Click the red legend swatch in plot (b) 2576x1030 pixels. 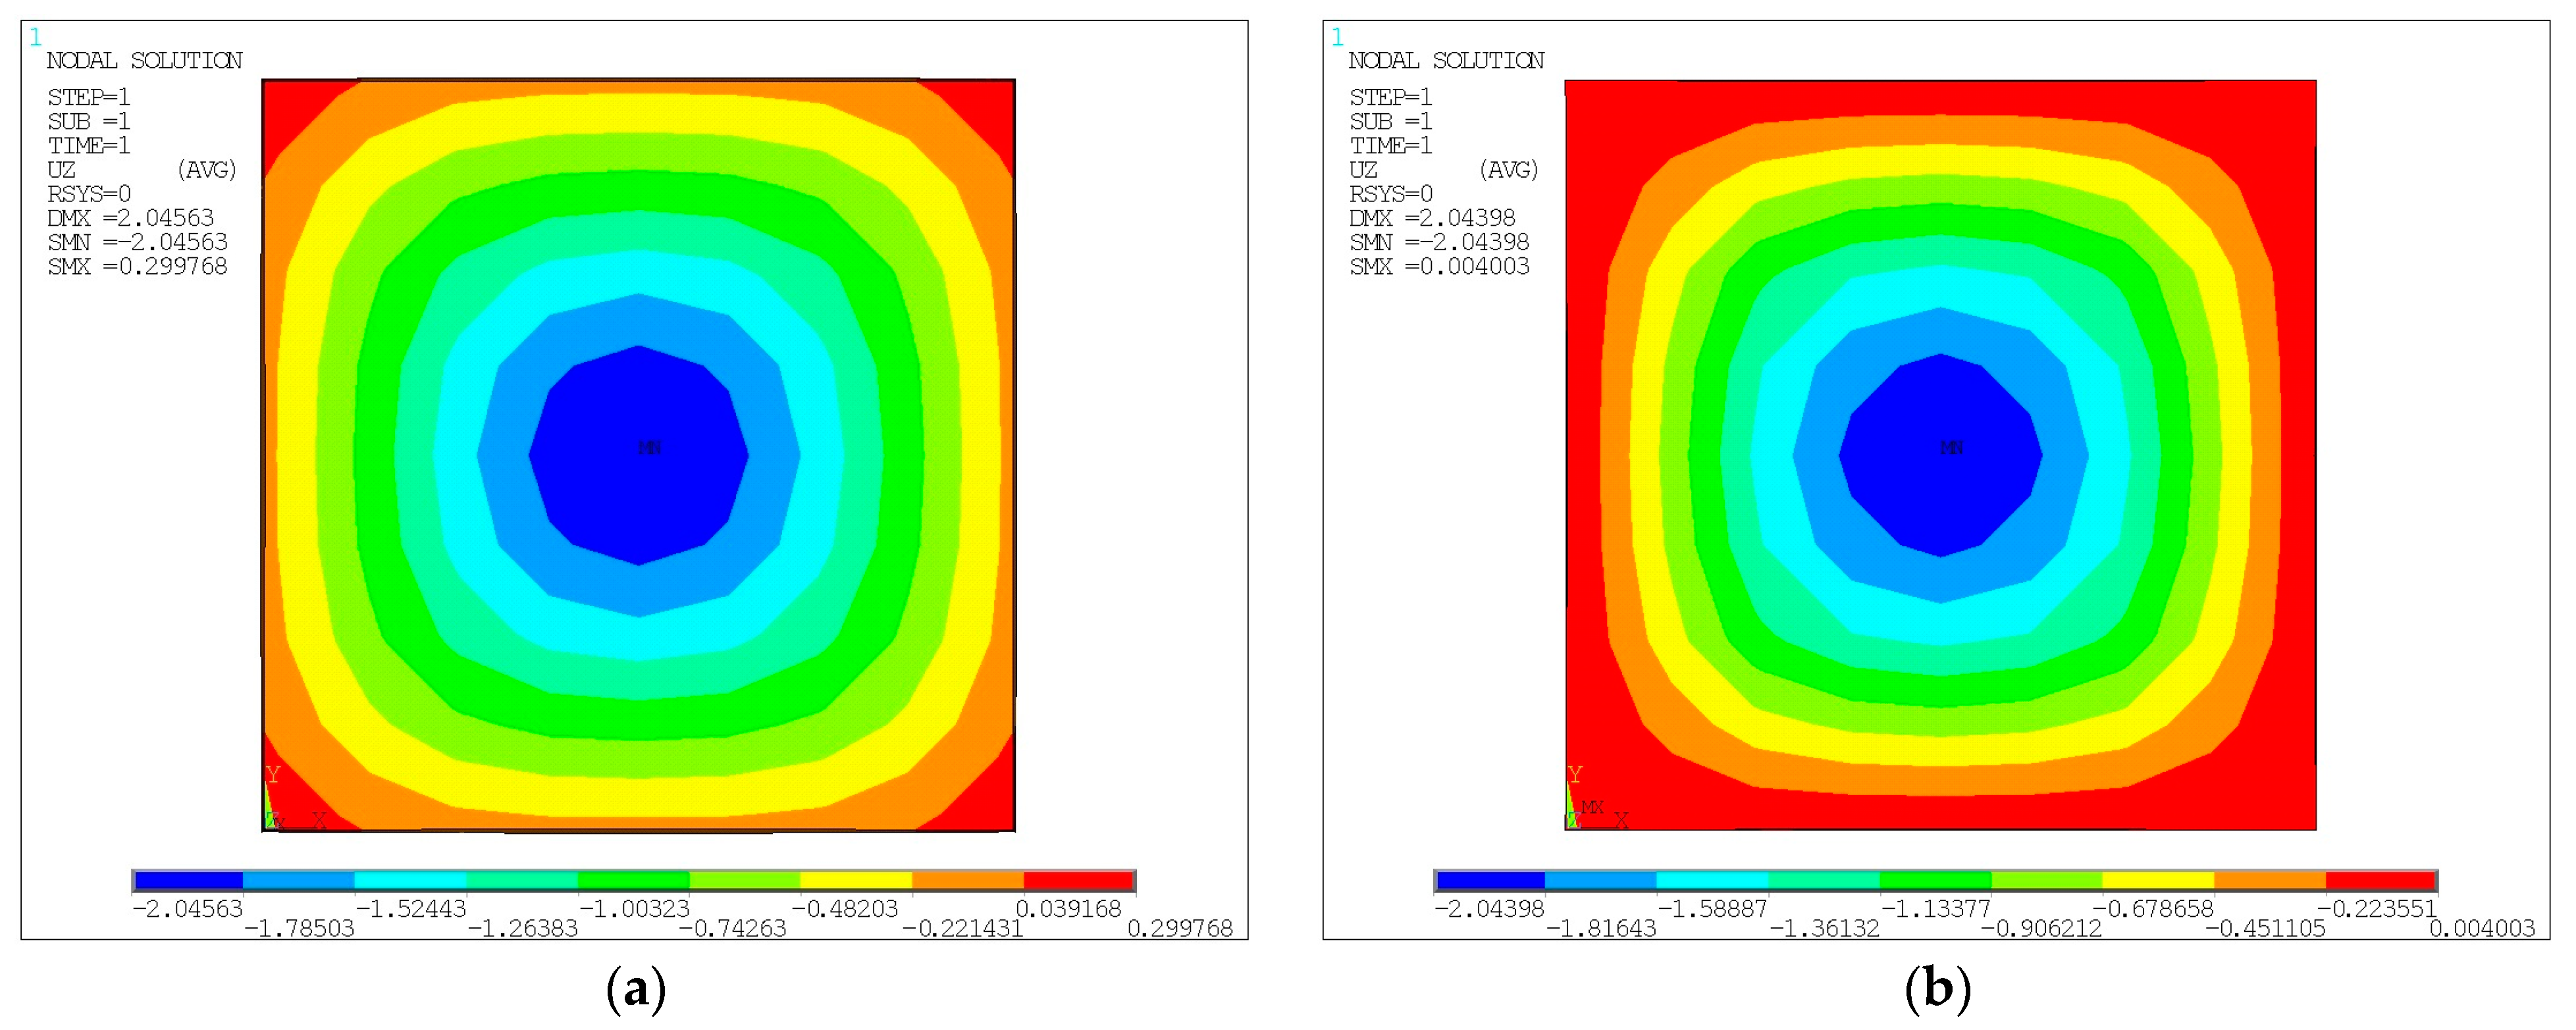(x=2380, y=880)
